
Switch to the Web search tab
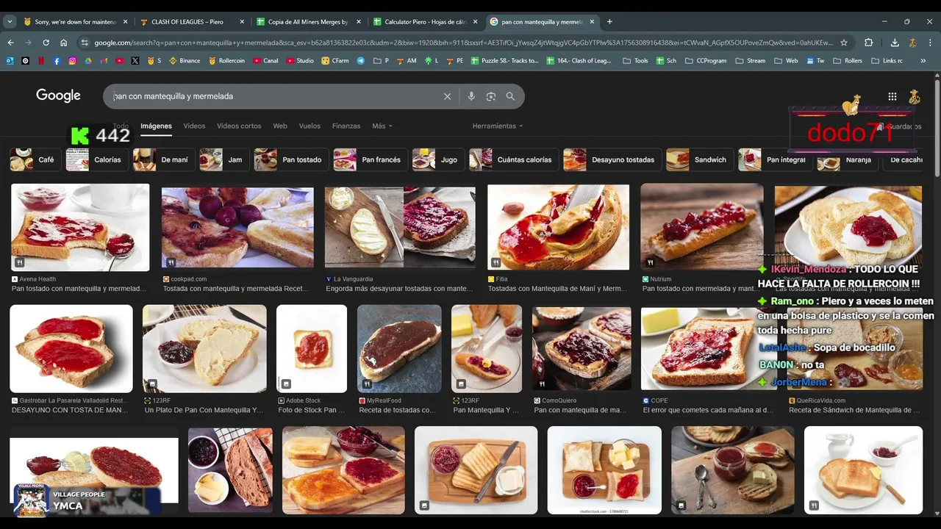[x=280, y=126]
